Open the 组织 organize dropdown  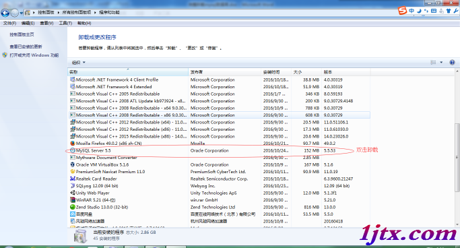tap(78, 63)
